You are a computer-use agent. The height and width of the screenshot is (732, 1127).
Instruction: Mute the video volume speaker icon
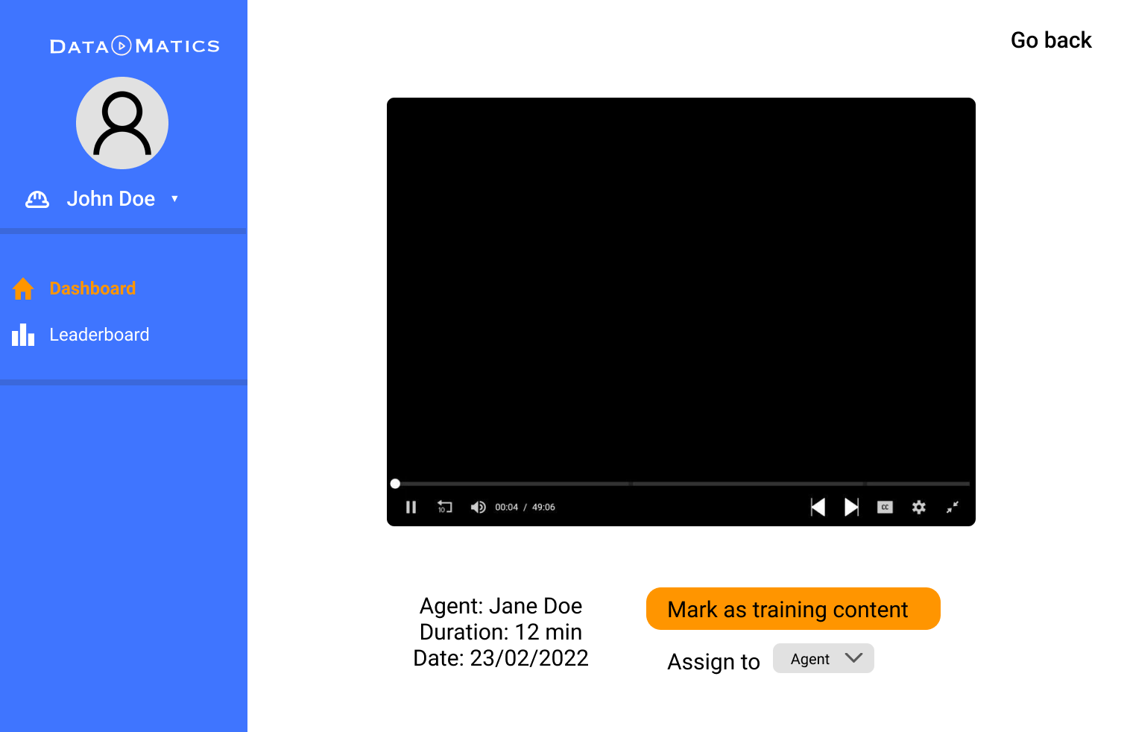tap(478, 507)
